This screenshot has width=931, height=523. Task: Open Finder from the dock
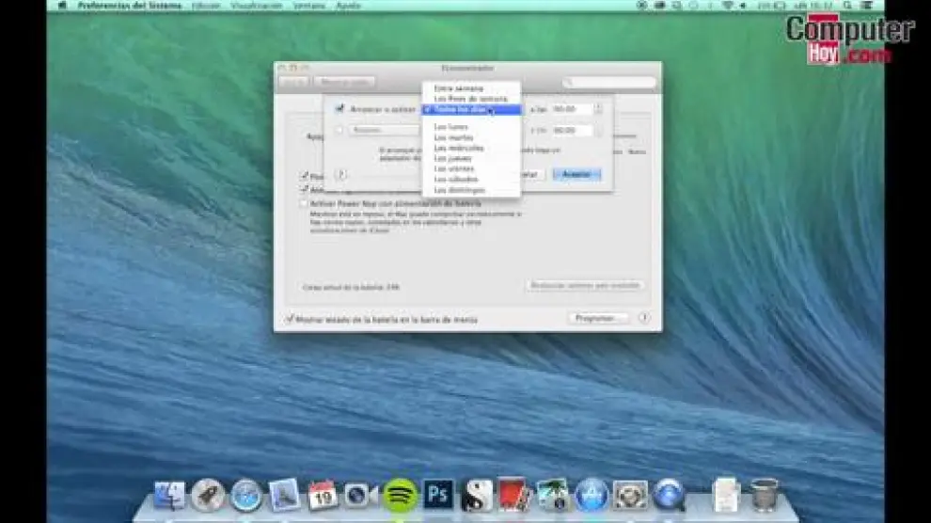pyautogui.click(x=171, y=495)
